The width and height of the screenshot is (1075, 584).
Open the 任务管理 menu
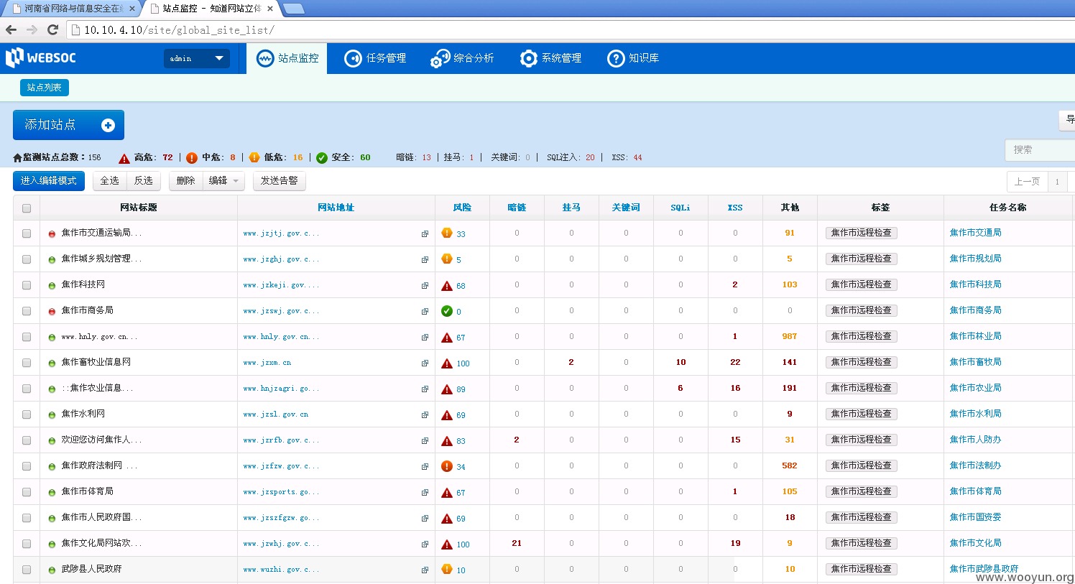(x=375, y=58)
